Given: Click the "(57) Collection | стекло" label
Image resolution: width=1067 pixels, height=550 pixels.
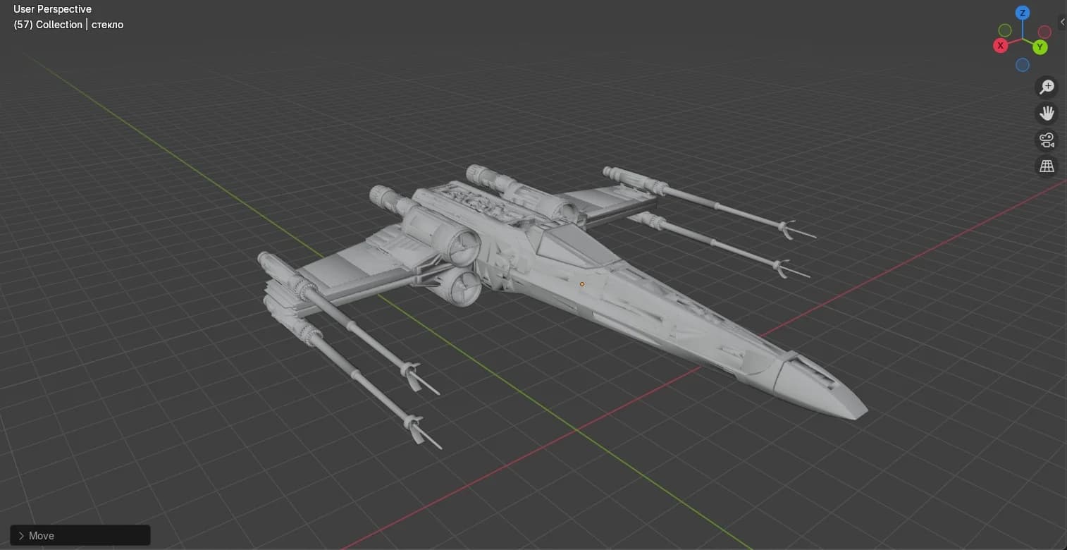Looking at the screenshot, I should click(68, 25).
